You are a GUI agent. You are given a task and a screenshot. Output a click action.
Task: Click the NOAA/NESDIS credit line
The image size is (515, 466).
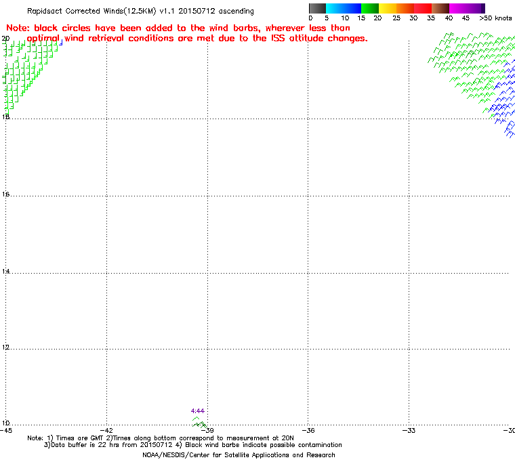coord(239,455)
